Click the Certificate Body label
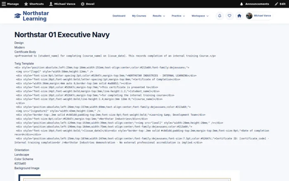Viewport: 289px width, 181px height. (25, 52)
